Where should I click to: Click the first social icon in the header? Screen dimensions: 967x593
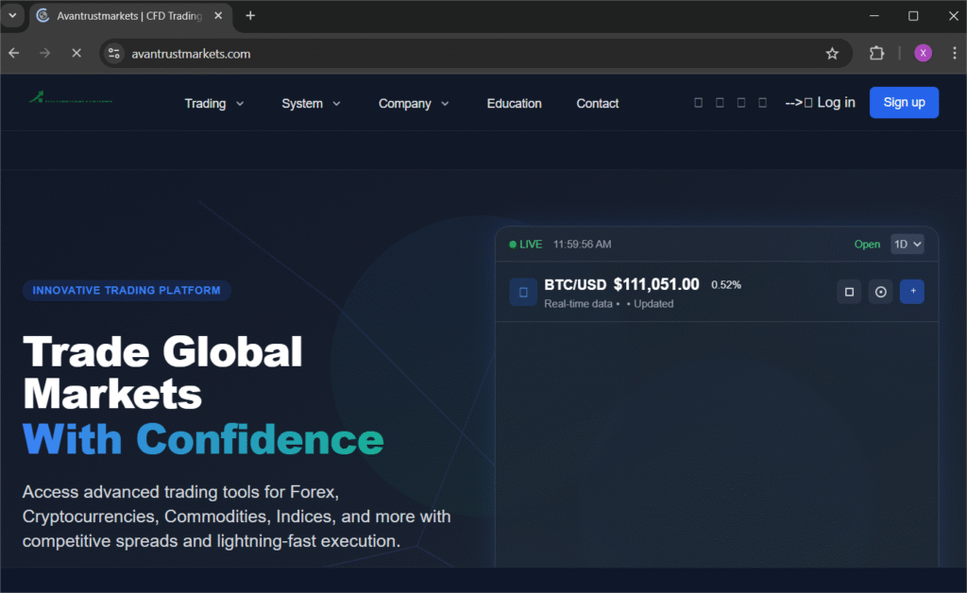698,102
